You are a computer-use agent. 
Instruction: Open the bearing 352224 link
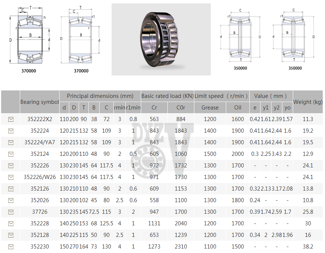[x=40, y=131]
